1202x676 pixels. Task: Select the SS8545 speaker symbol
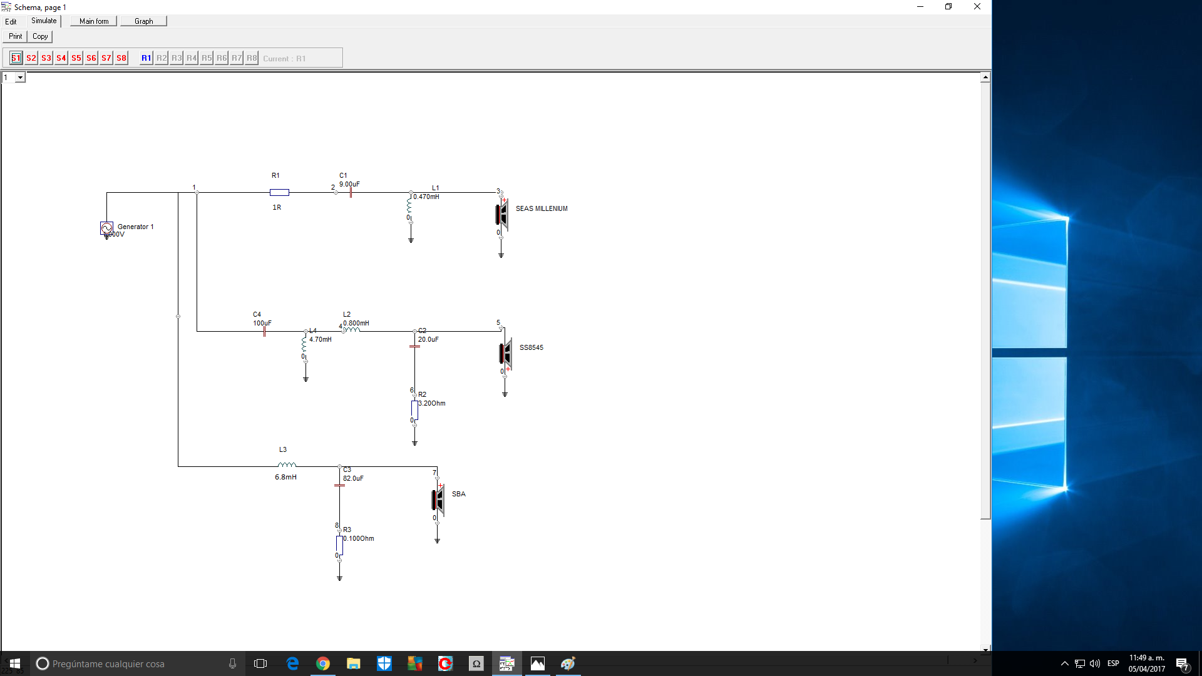tap(505, 354)
